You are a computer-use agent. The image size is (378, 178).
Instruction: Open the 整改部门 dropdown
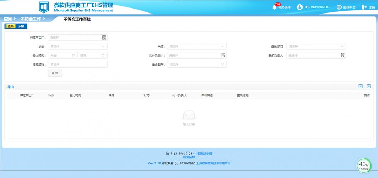tap(316, 46)
